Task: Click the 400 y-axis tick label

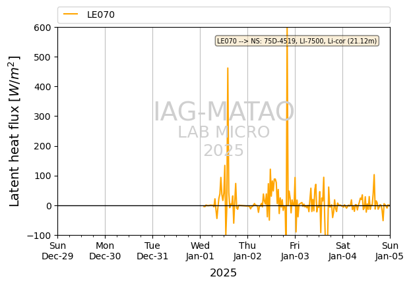Action: 42,87
